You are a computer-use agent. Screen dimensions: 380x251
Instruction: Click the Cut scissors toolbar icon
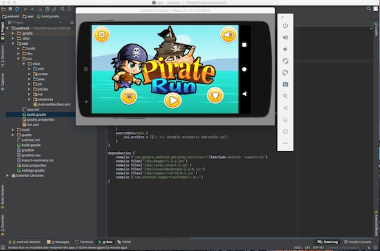(41, 9)
